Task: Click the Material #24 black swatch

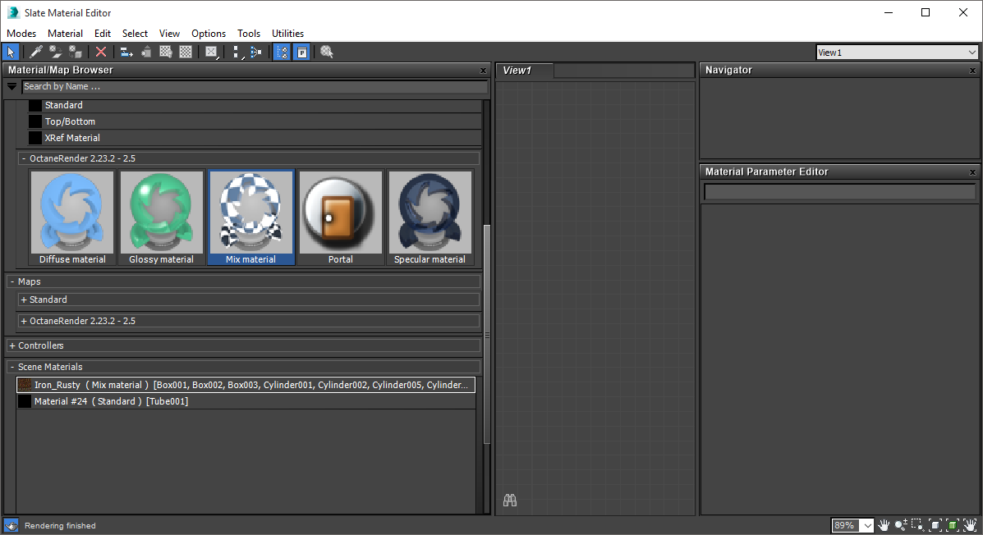Action: click(25, 401)
